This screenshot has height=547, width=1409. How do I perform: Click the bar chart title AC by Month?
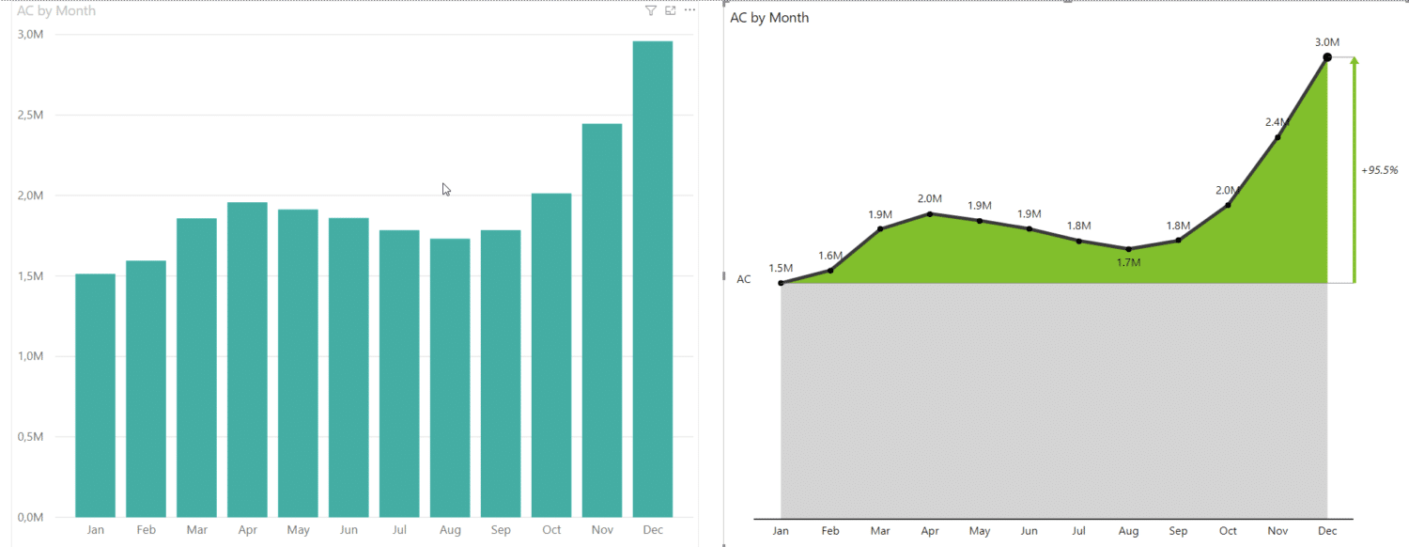click(x=56, y=11)
